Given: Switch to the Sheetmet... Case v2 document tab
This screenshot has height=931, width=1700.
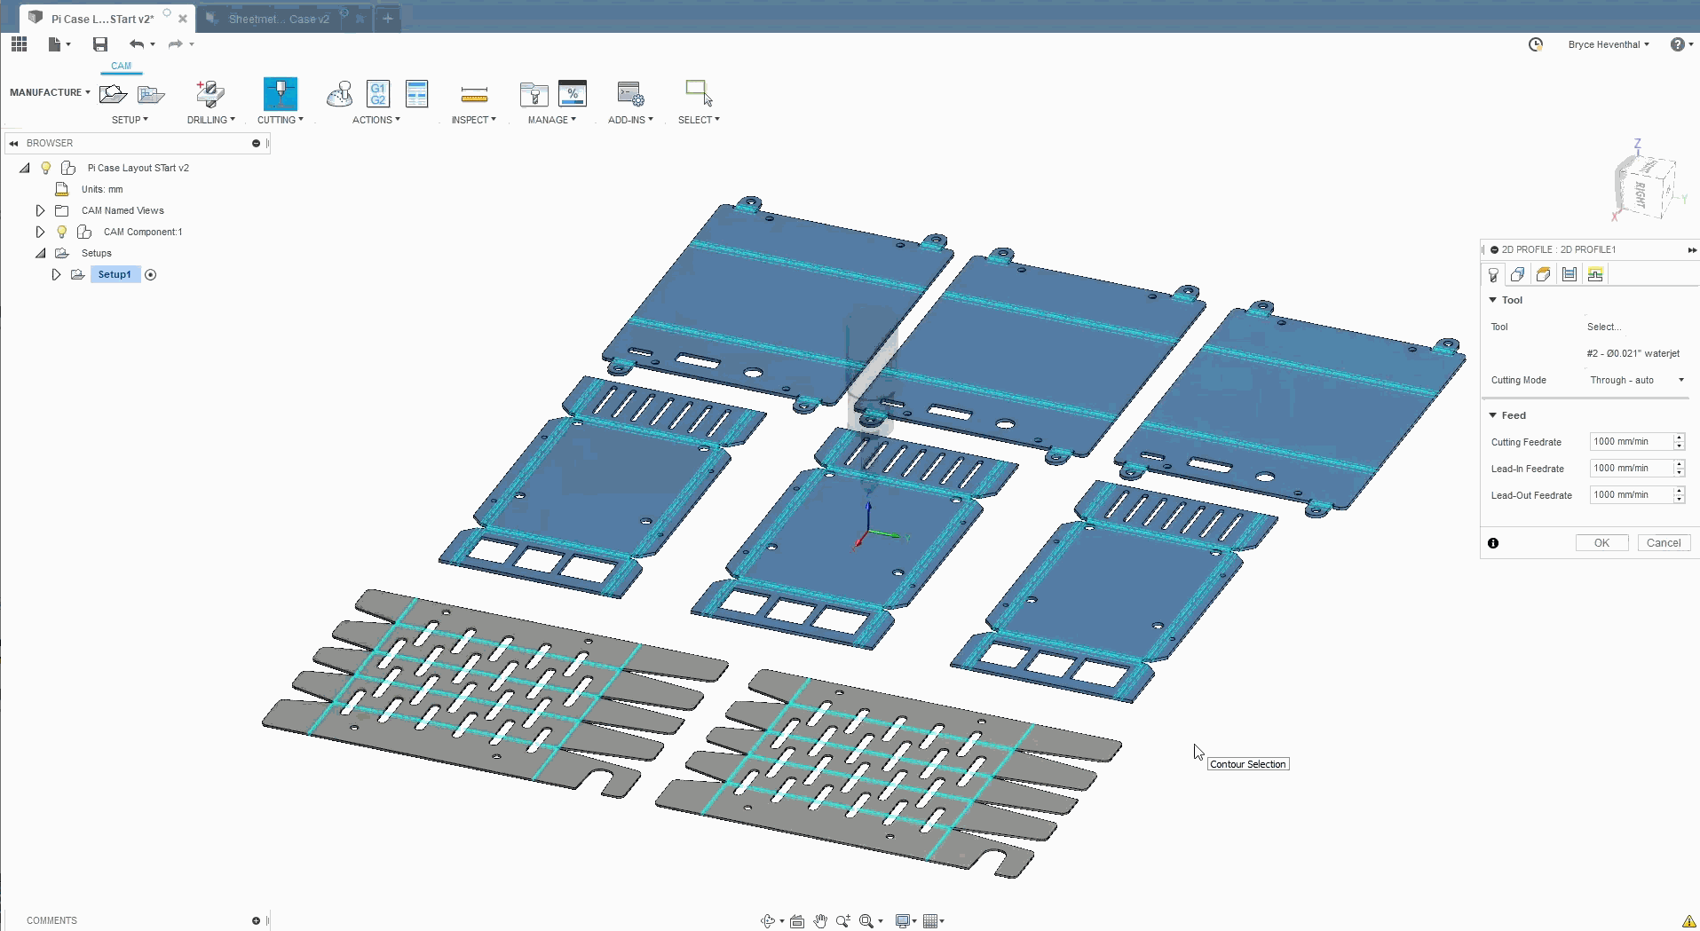Looking at the screenshot, I should click(x=279, y=19).
